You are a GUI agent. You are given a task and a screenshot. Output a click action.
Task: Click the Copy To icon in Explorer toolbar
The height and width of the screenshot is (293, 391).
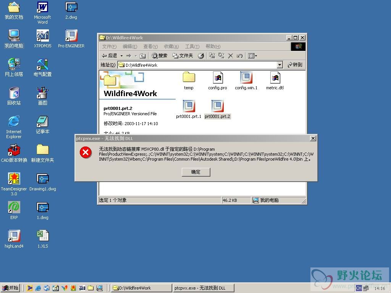(221, 56)
